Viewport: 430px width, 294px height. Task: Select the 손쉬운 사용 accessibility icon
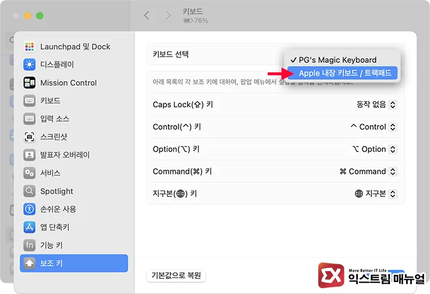pos(29,209)
